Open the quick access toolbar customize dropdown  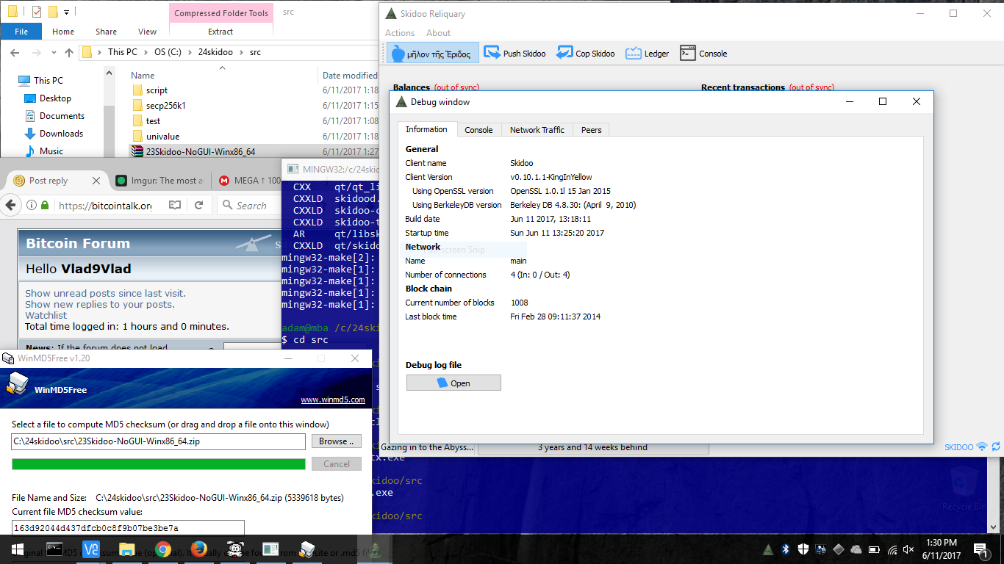point(66,12)
